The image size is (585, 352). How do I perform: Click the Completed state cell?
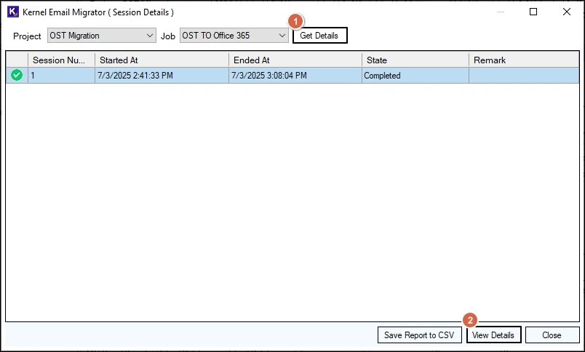415,76
